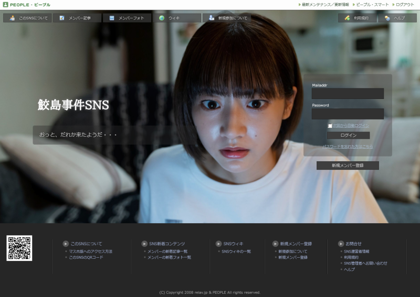Open 最新メンテナンス／更新情報 in the top bar

(325, 5)
